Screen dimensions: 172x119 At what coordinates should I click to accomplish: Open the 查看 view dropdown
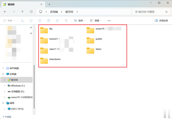click(96, 21)
